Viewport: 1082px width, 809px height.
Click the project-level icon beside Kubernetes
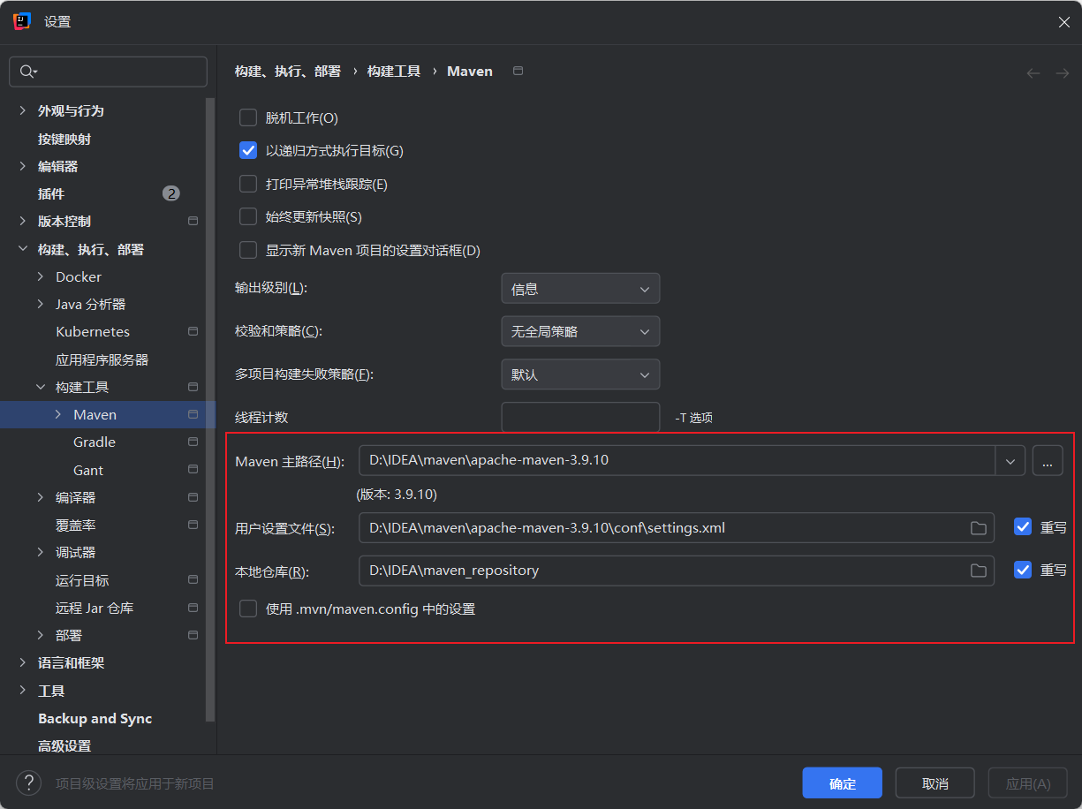[x=193, y=331]
